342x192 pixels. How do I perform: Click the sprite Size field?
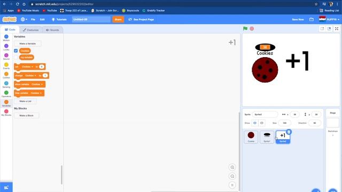pos(285,123)
